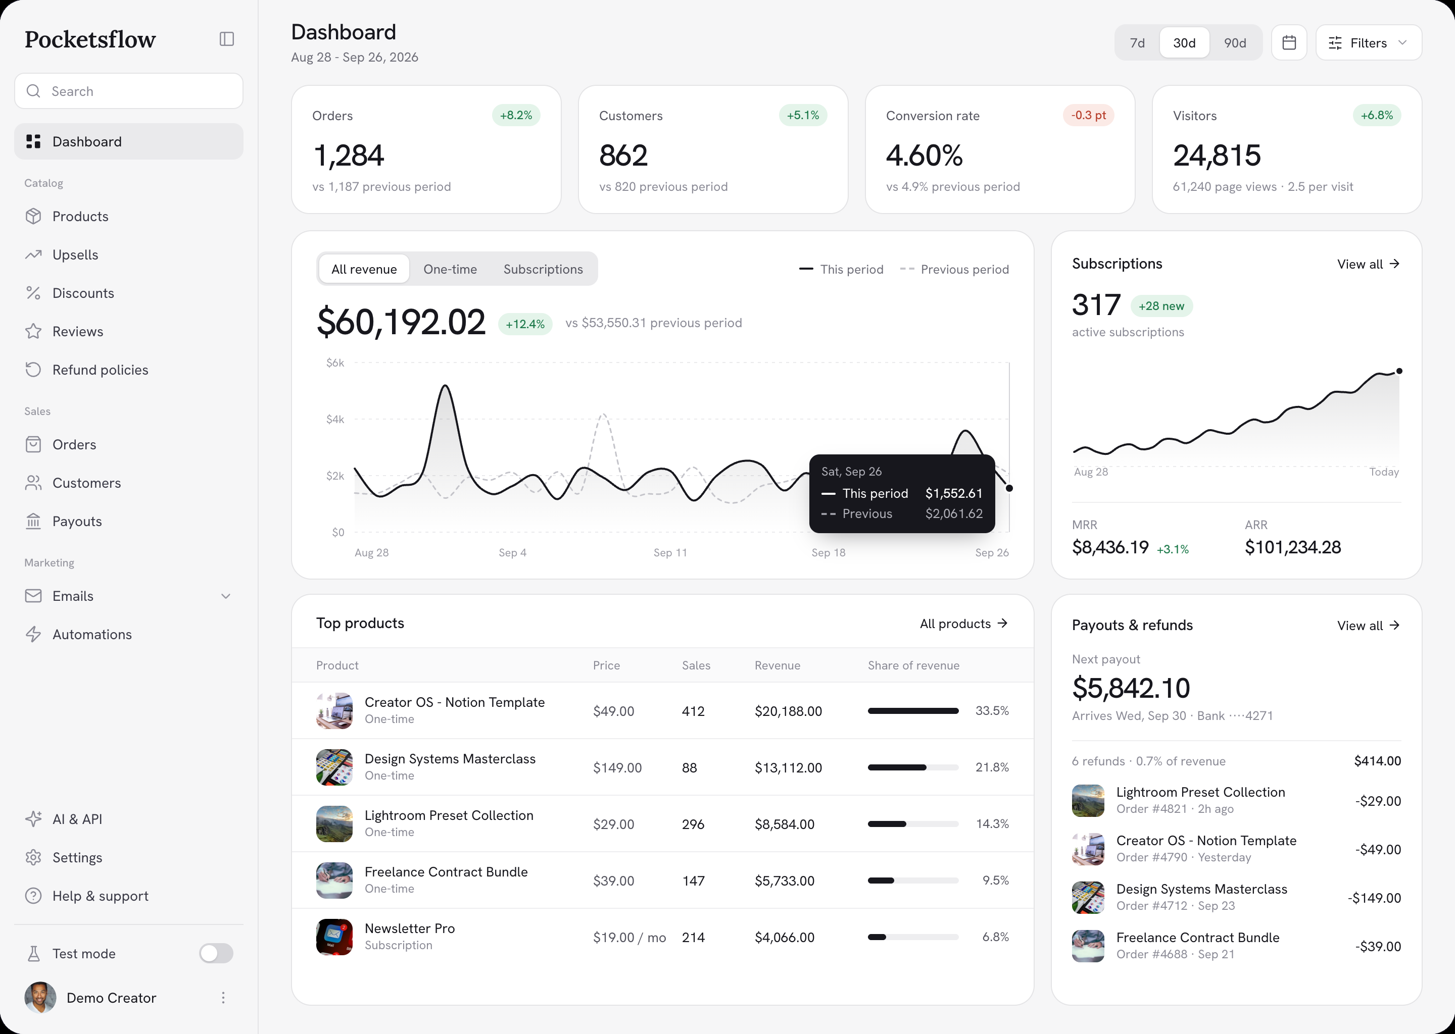
Task: Click Design Systems Masterclass refund thumbnail
Action: pos(1088,898)
